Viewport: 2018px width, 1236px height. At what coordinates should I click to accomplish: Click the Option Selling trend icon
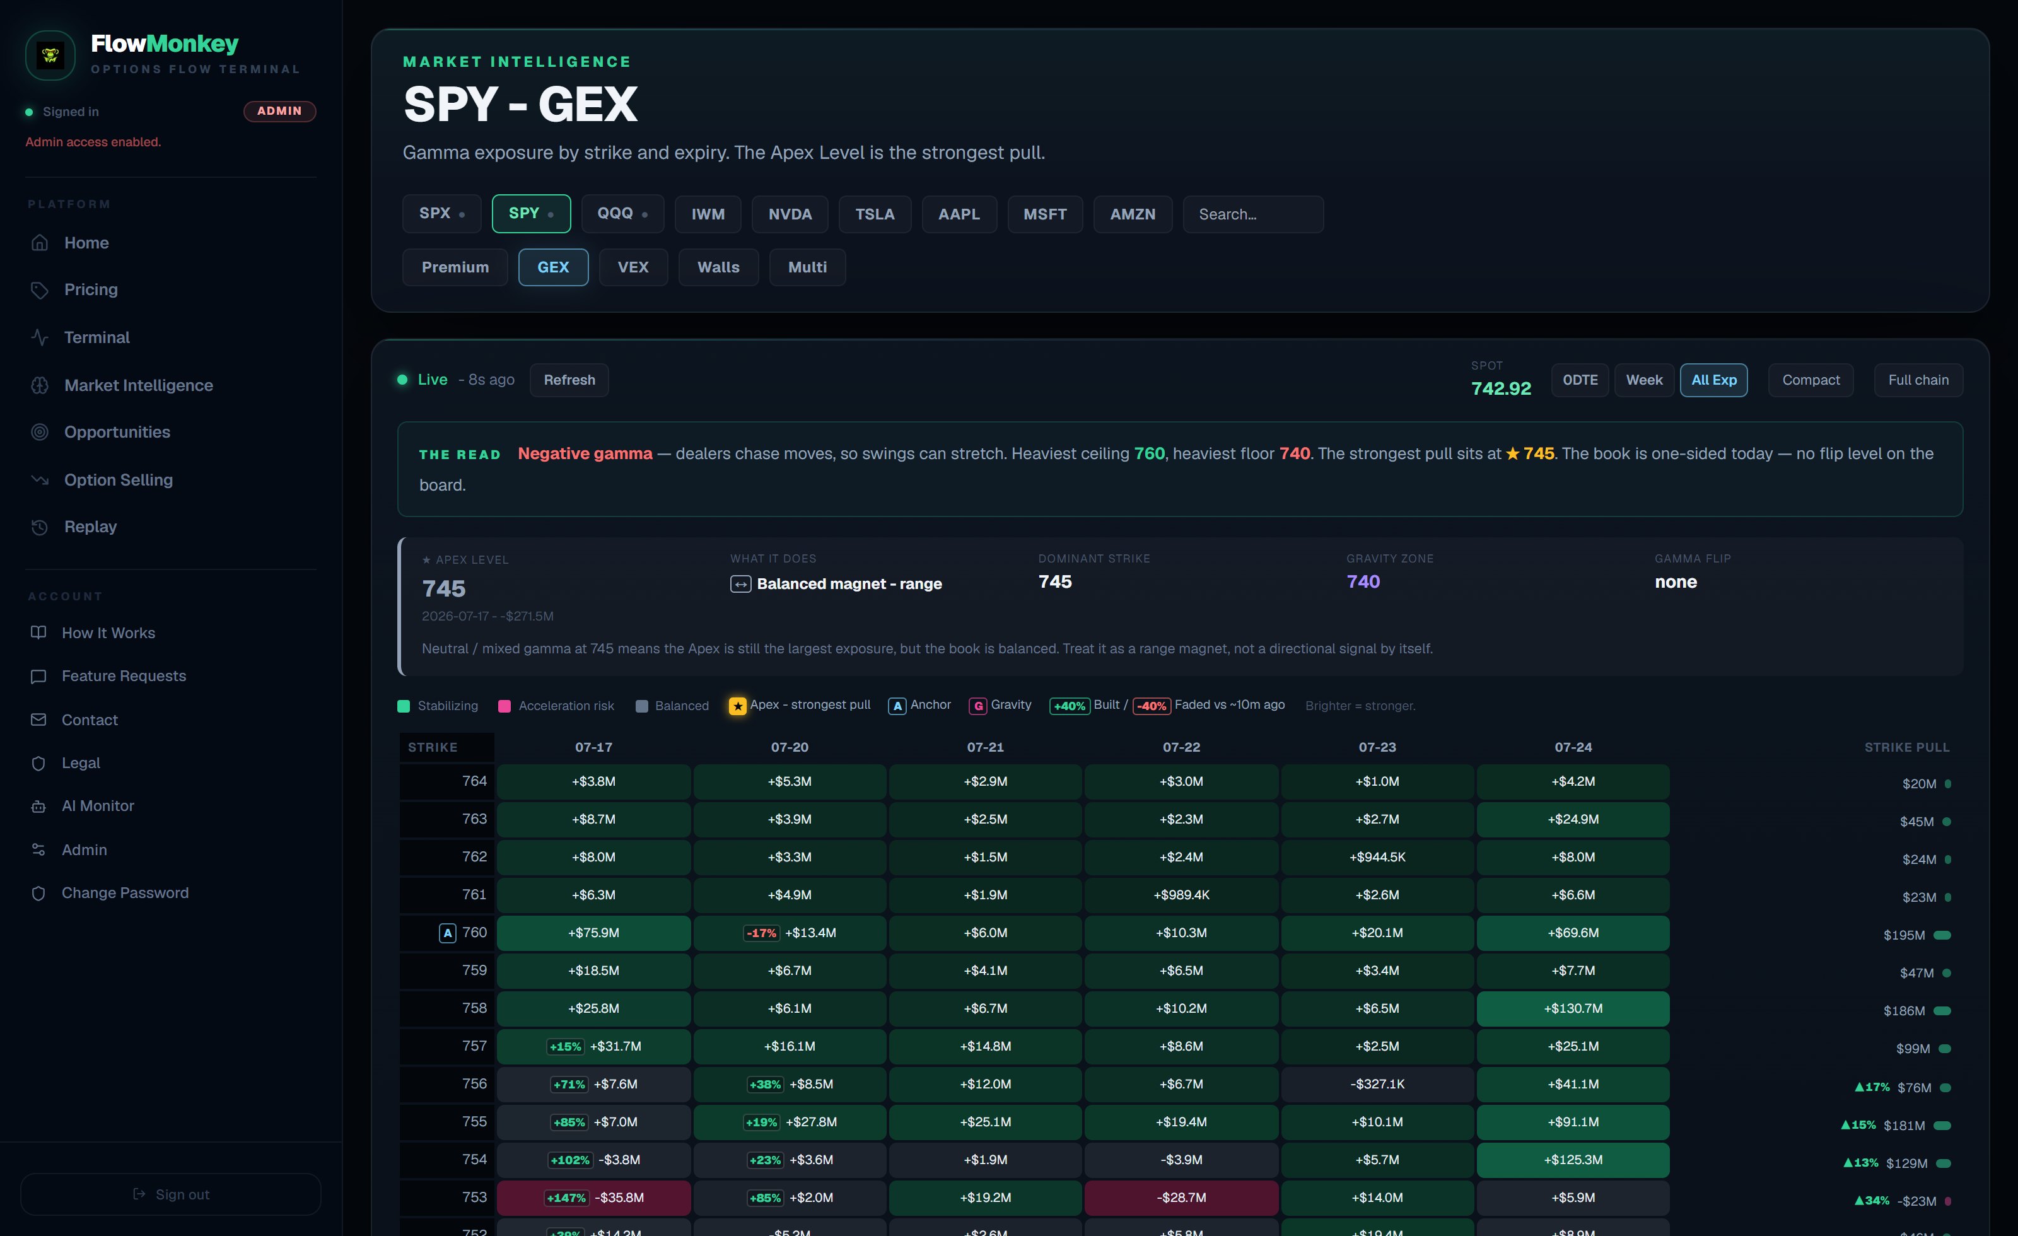[39, 480]
